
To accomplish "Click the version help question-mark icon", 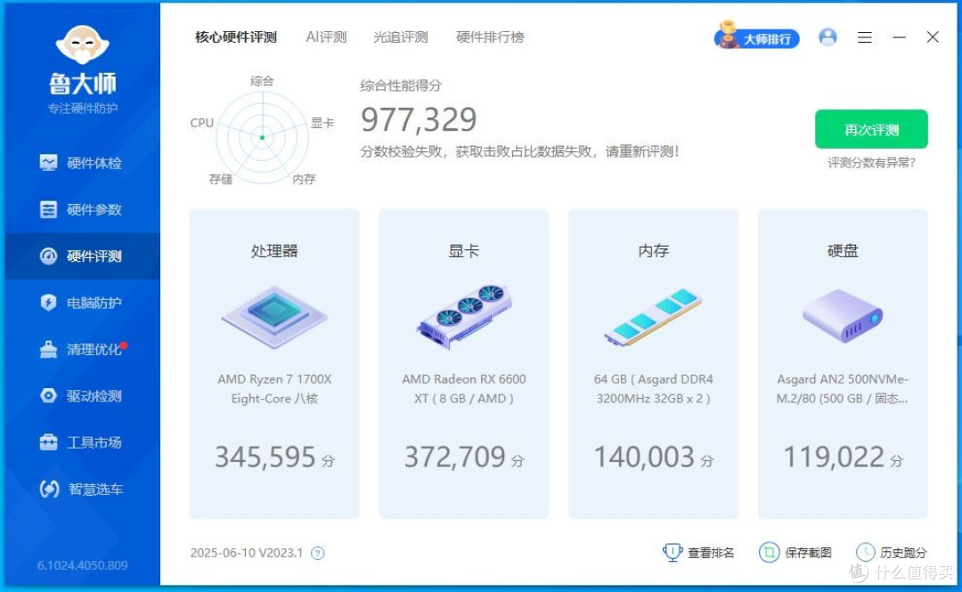I will click(x=318, y=554).
